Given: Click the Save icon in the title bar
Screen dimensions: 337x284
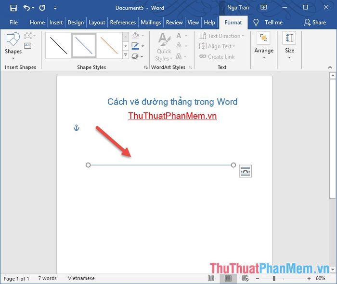Looking at the screenshot, I should pyautogui.click(x=13, y=8).
